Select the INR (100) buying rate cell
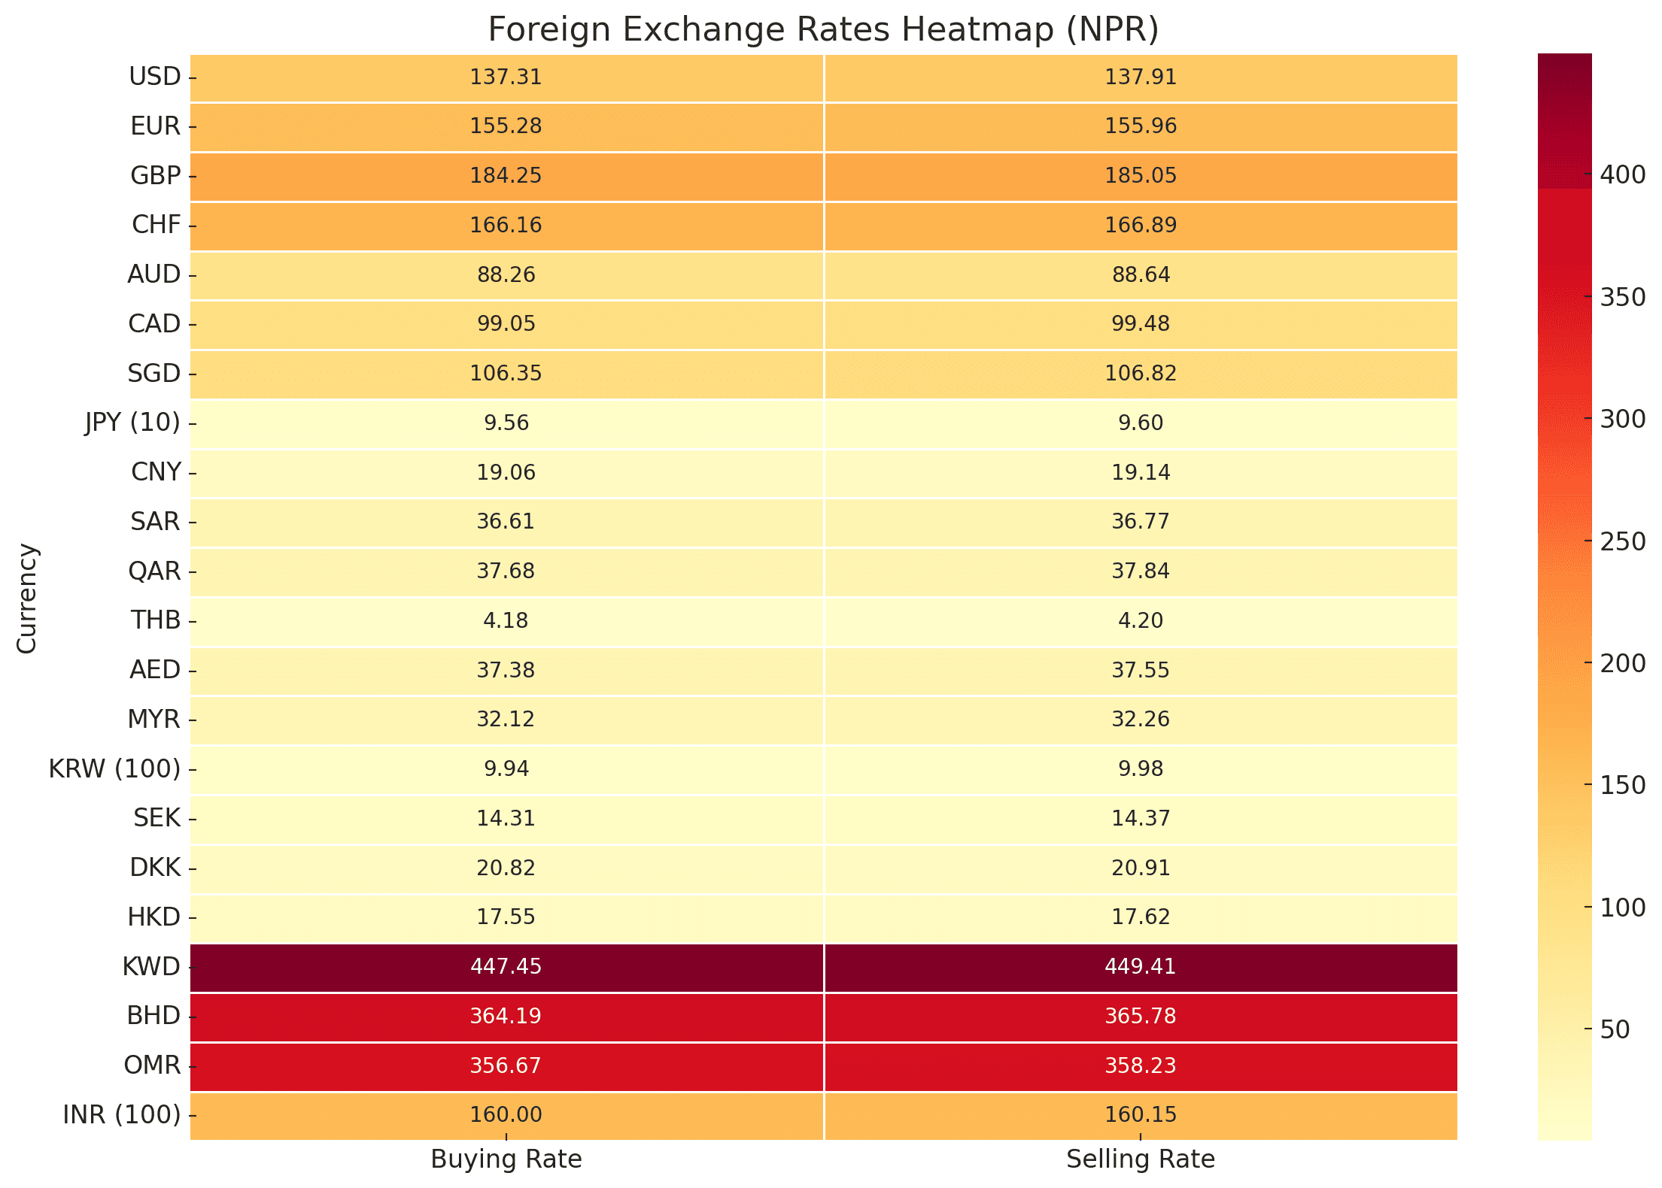 (x=506, y=1115)
